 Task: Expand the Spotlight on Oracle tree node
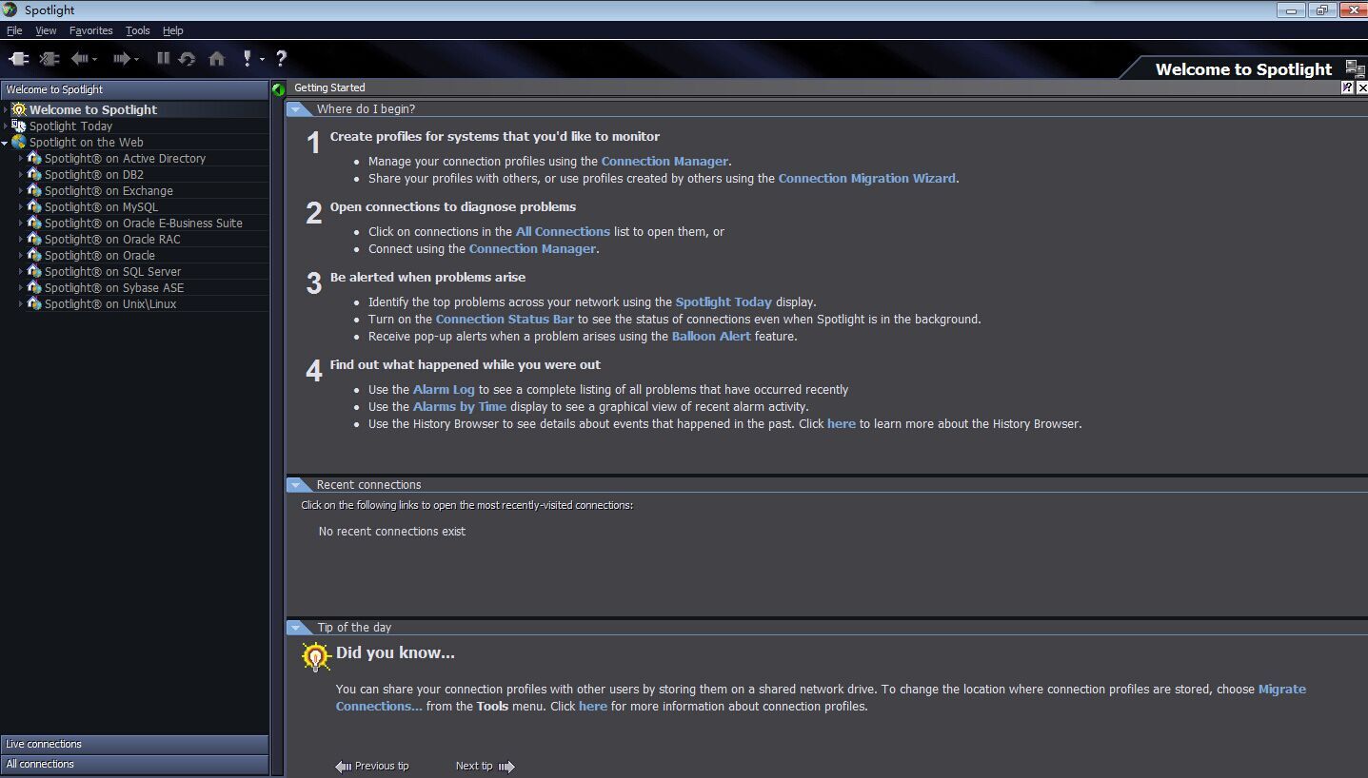[x=20, y=255]
